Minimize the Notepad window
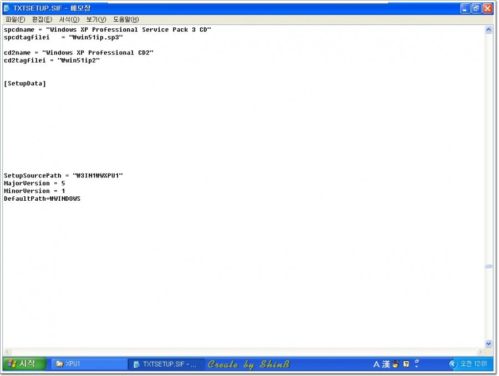This screenshot has height=376, width=499. point(465,8)
